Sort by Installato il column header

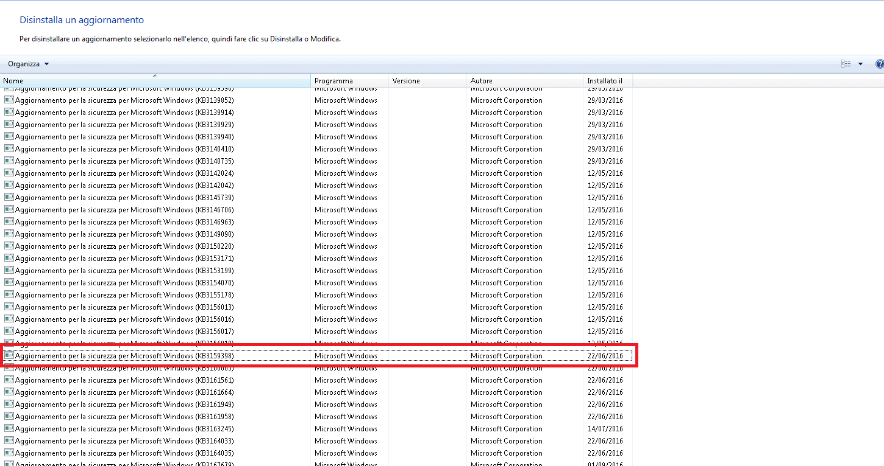point(608,81)
